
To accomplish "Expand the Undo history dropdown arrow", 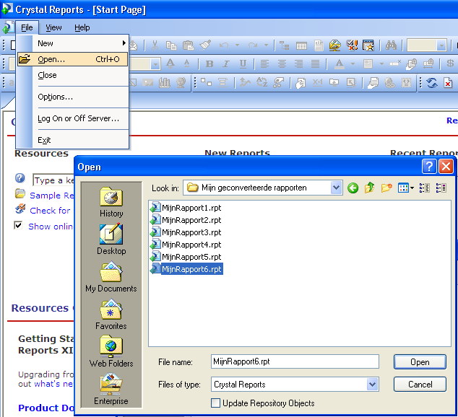I will [x=237, y=45].
